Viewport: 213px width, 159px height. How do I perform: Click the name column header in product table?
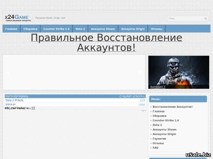coord(17,96)
